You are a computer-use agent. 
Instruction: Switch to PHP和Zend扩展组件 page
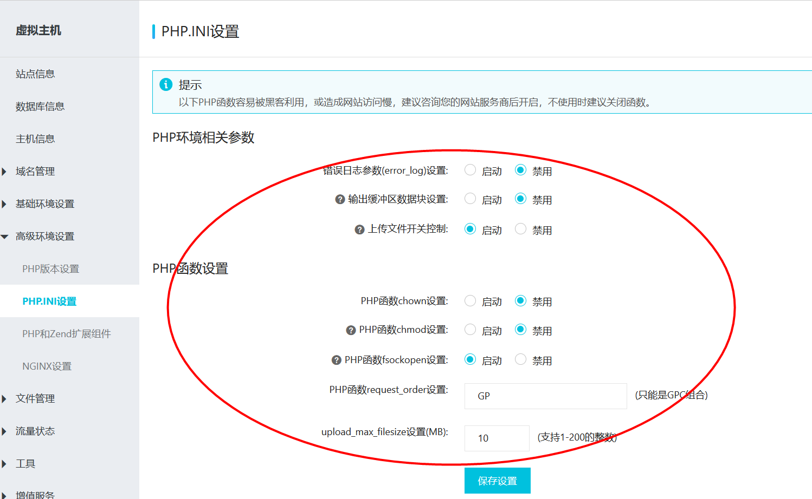coord(66,333)
